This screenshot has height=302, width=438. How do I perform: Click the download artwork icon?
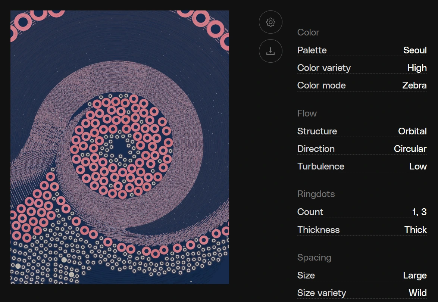[270, 51]
